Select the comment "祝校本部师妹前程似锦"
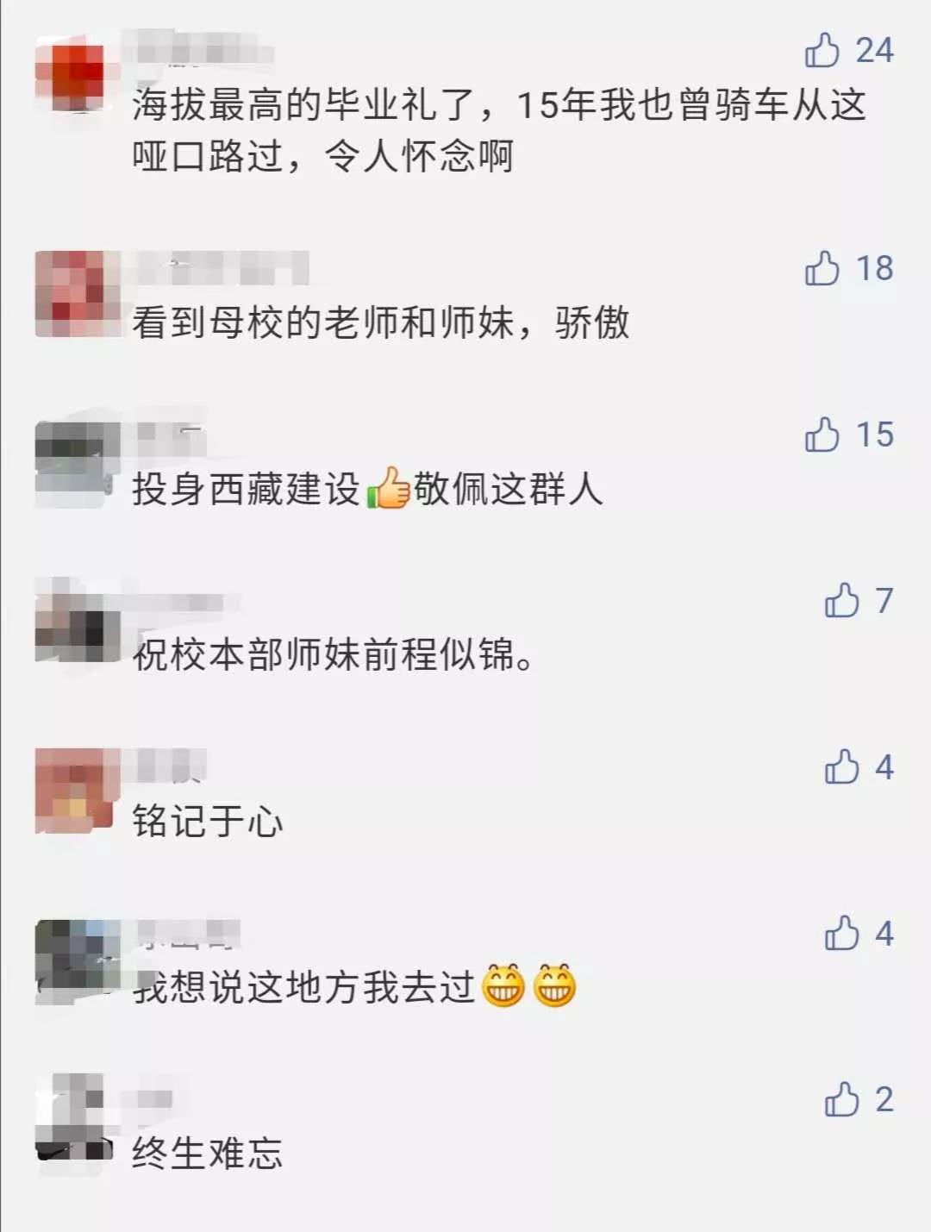 point(334,655)
